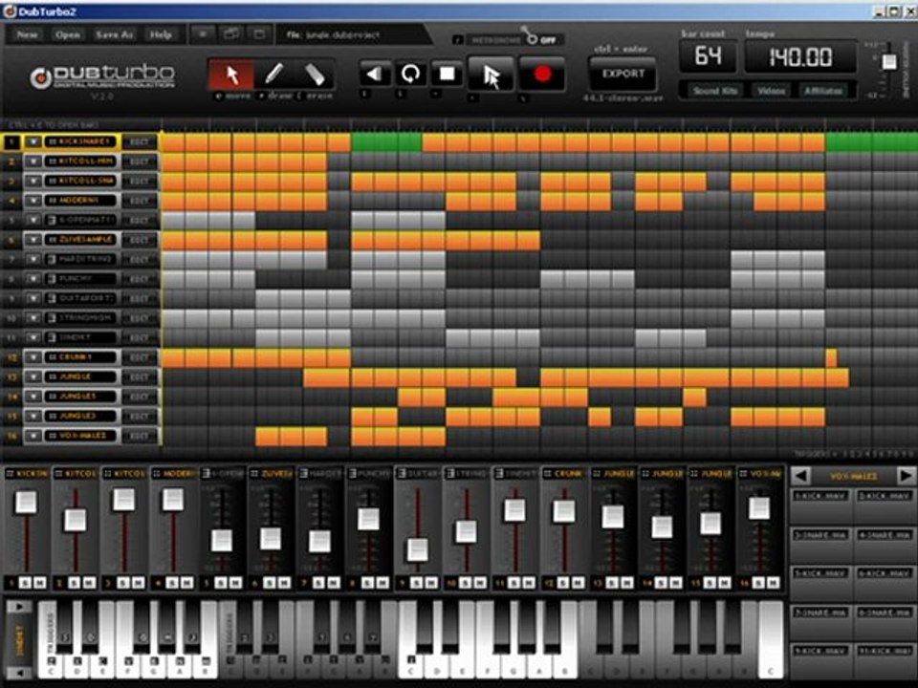Select the erase tool
Viewport: 918px width, 688px height.
click(315, 75)
